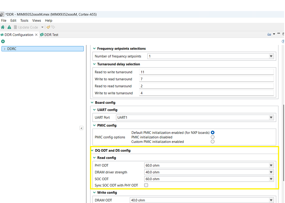
Task: Open the problems warning triangle icon
Action: pos(9,27)
